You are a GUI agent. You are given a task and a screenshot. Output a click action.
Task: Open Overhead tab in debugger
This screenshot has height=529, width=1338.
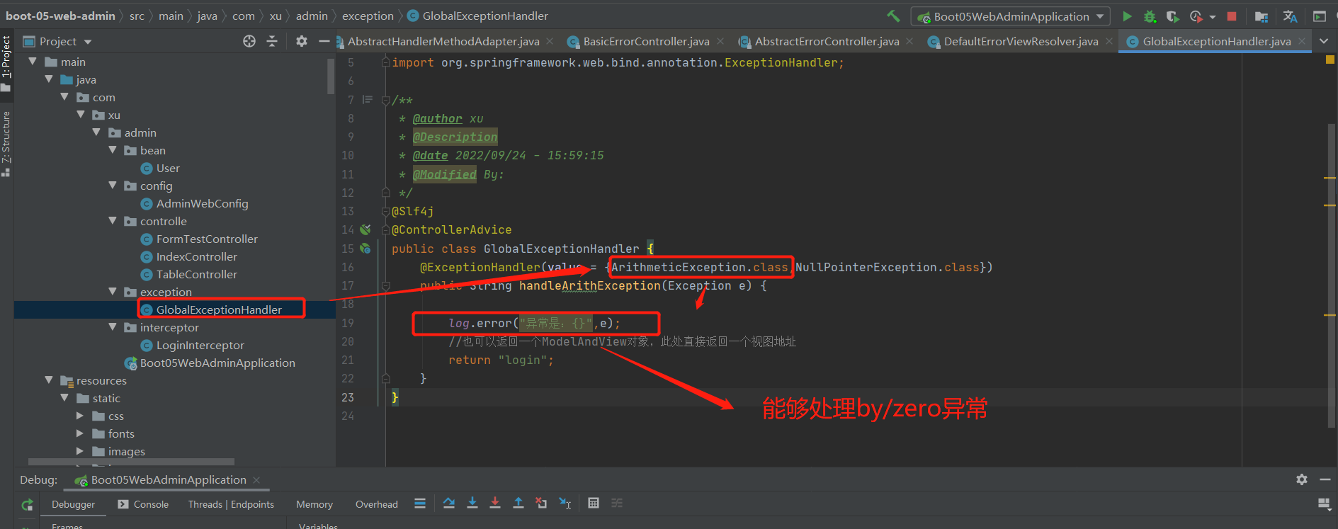click(377, 504)
